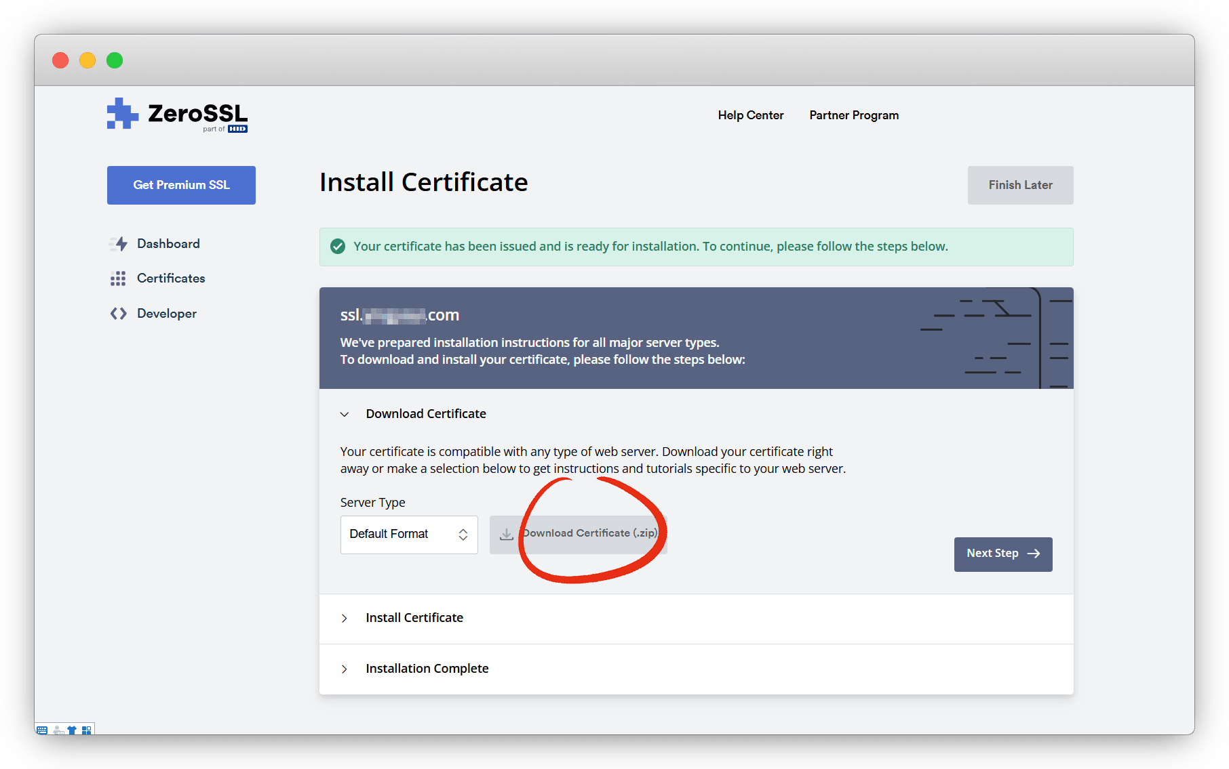Click the download arrow icon
1229x769 pixels.
(x=507, y=535)
